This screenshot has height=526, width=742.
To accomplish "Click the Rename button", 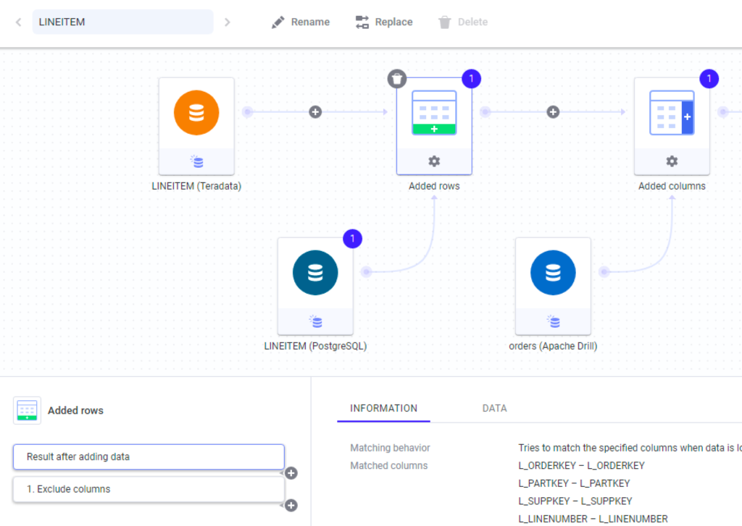I will click(300, 22).
